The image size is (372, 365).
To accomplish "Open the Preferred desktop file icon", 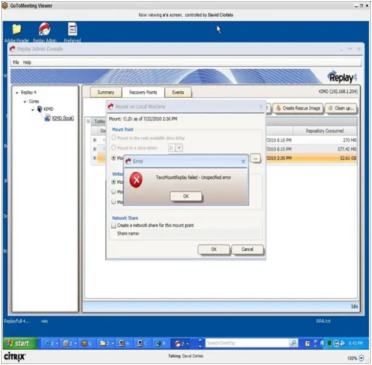I will pyautogui.click(x=72, y=29).
